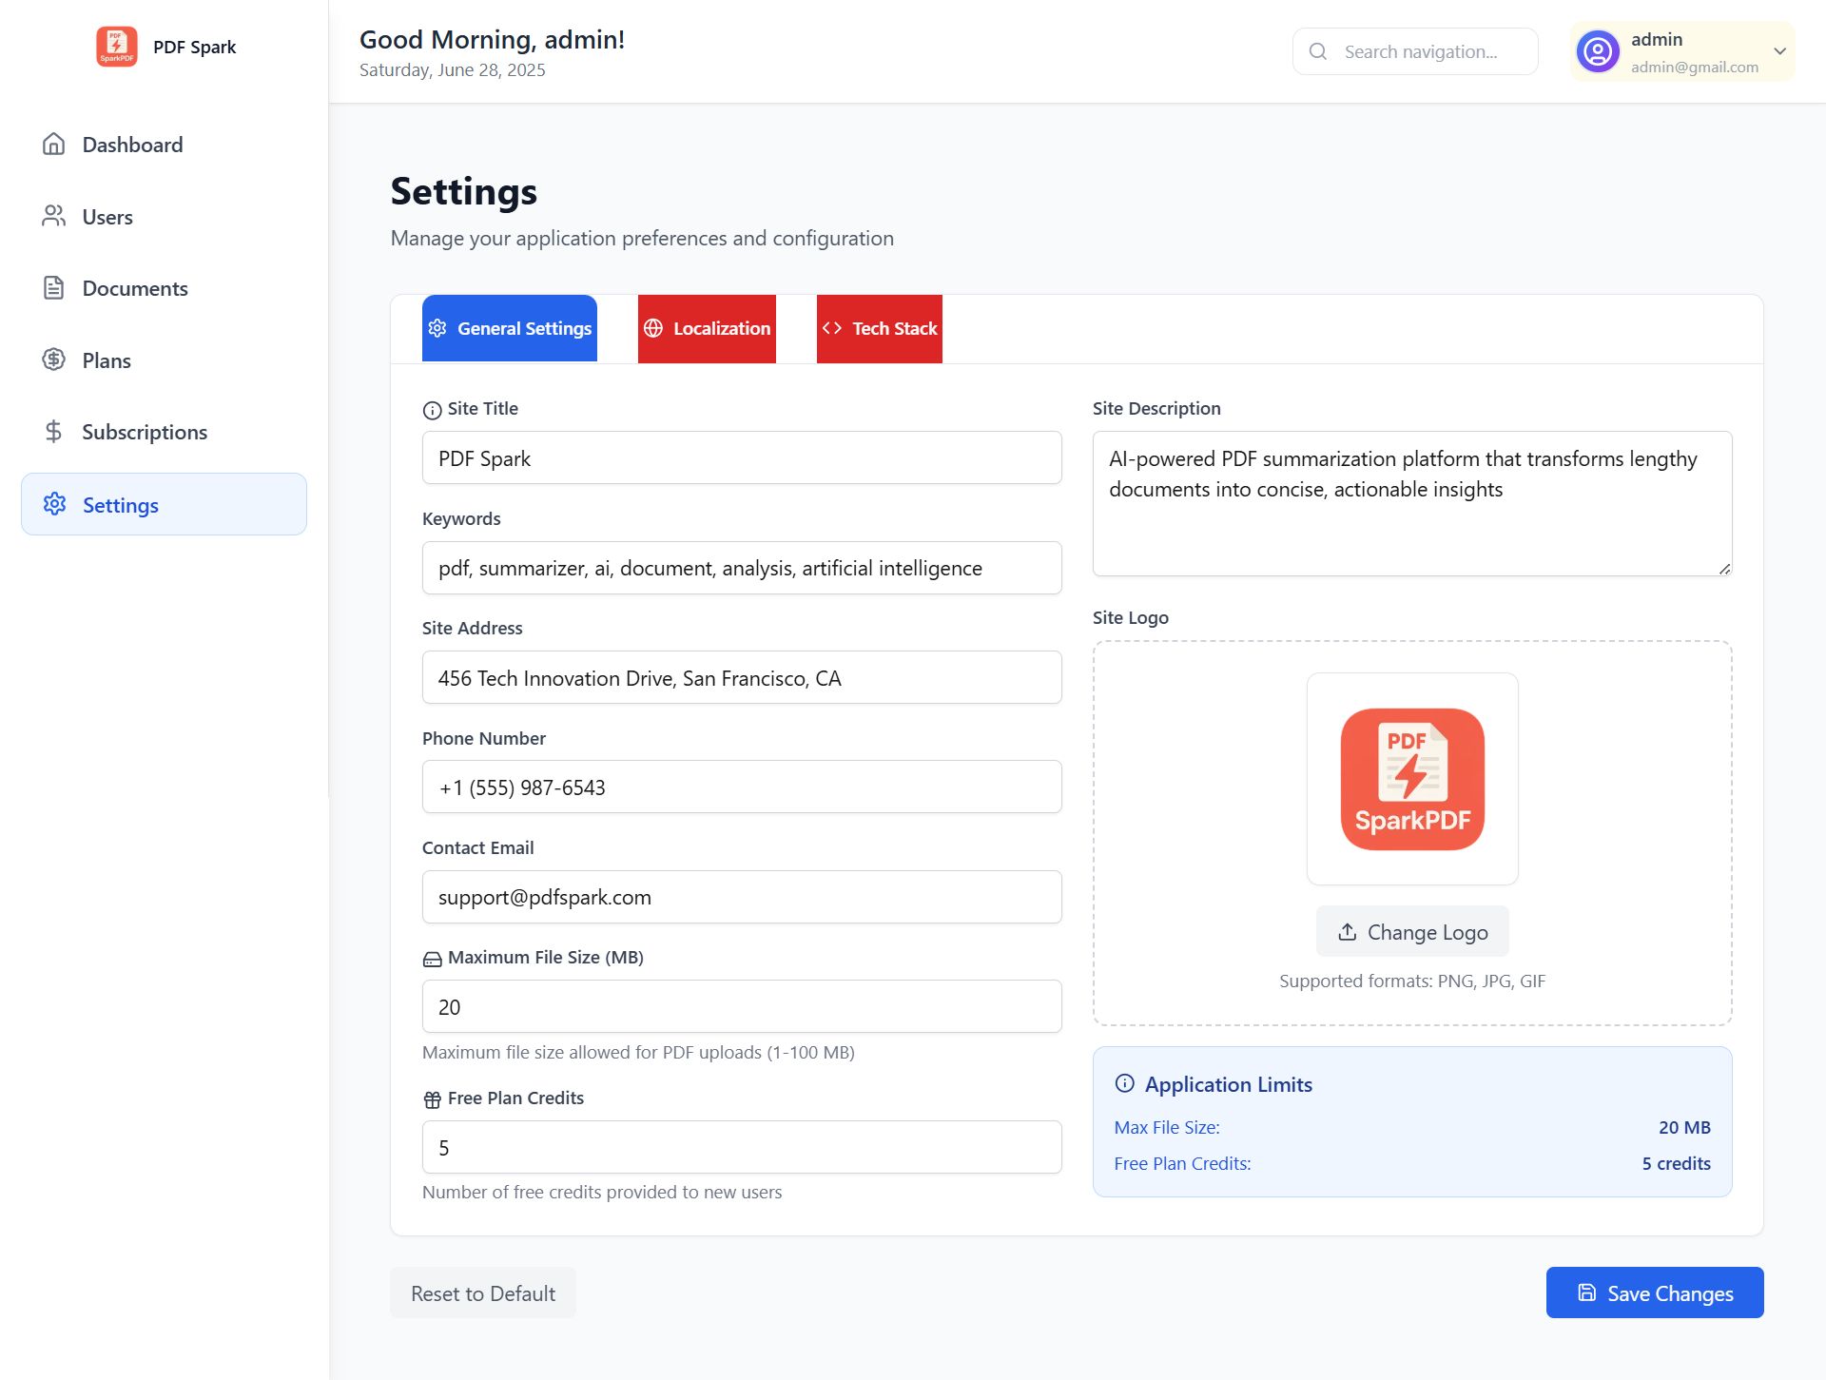Click Reset to Default button

pos(483,1293)
